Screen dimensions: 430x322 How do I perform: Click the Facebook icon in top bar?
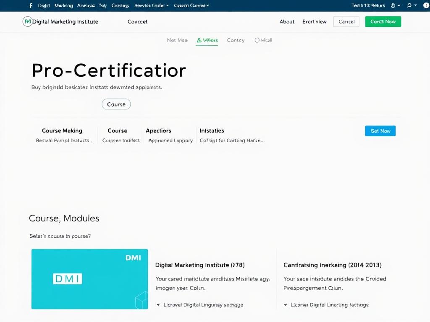[x=31, y=5]
